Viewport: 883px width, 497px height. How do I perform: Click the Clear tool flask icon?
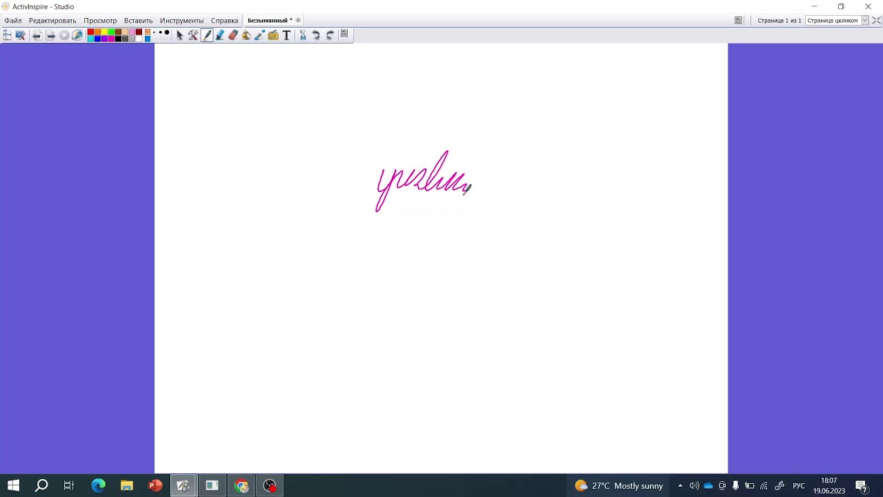(303, 35)
